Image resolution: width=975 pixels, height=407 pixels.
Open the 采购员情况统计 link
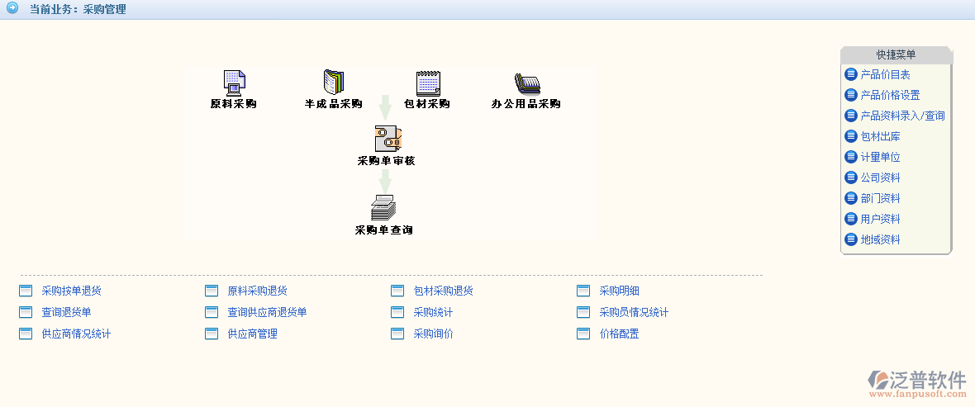(635, 312)
